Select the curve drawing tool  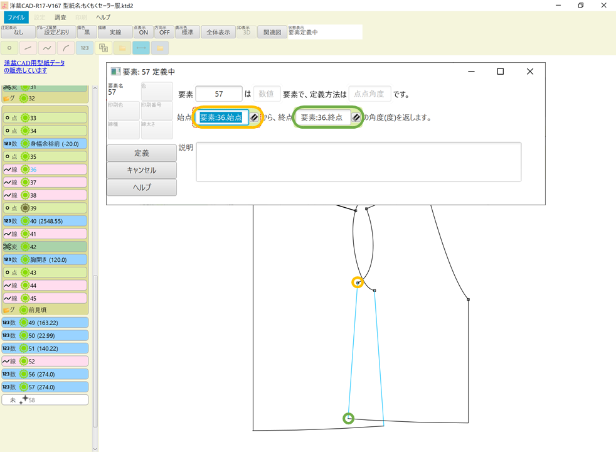pyautogui.click(x=46, y=48)
